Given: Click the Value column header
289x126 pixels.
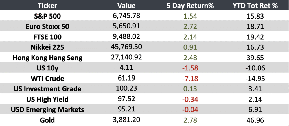Looking at the screenshot, I should [x=126, y=6].
